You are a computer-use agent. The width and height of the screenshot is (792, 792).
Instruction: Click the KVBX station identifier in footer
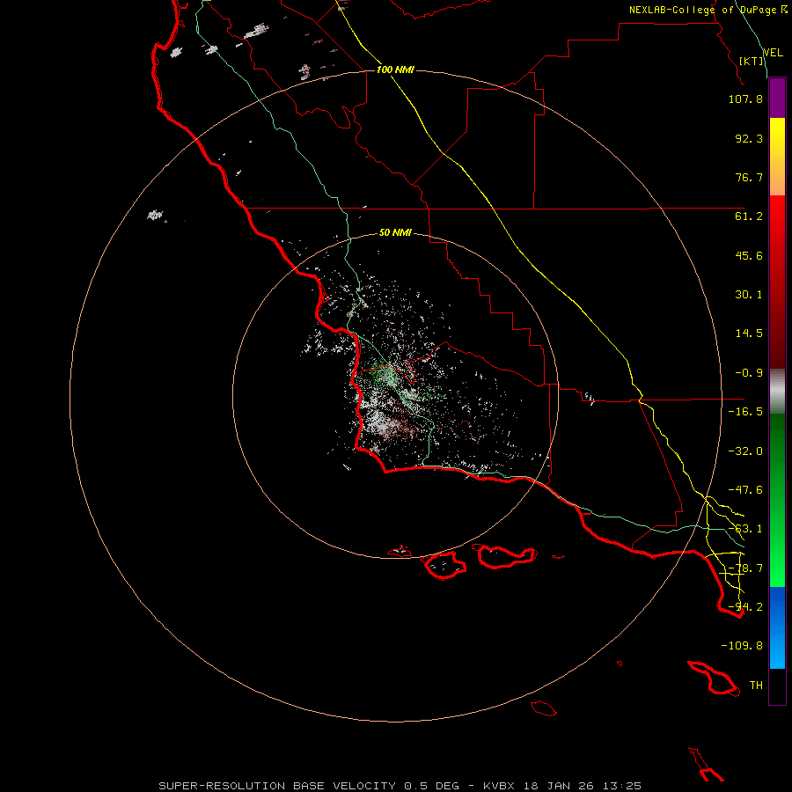pyautogui.click(x=499, y=786)
